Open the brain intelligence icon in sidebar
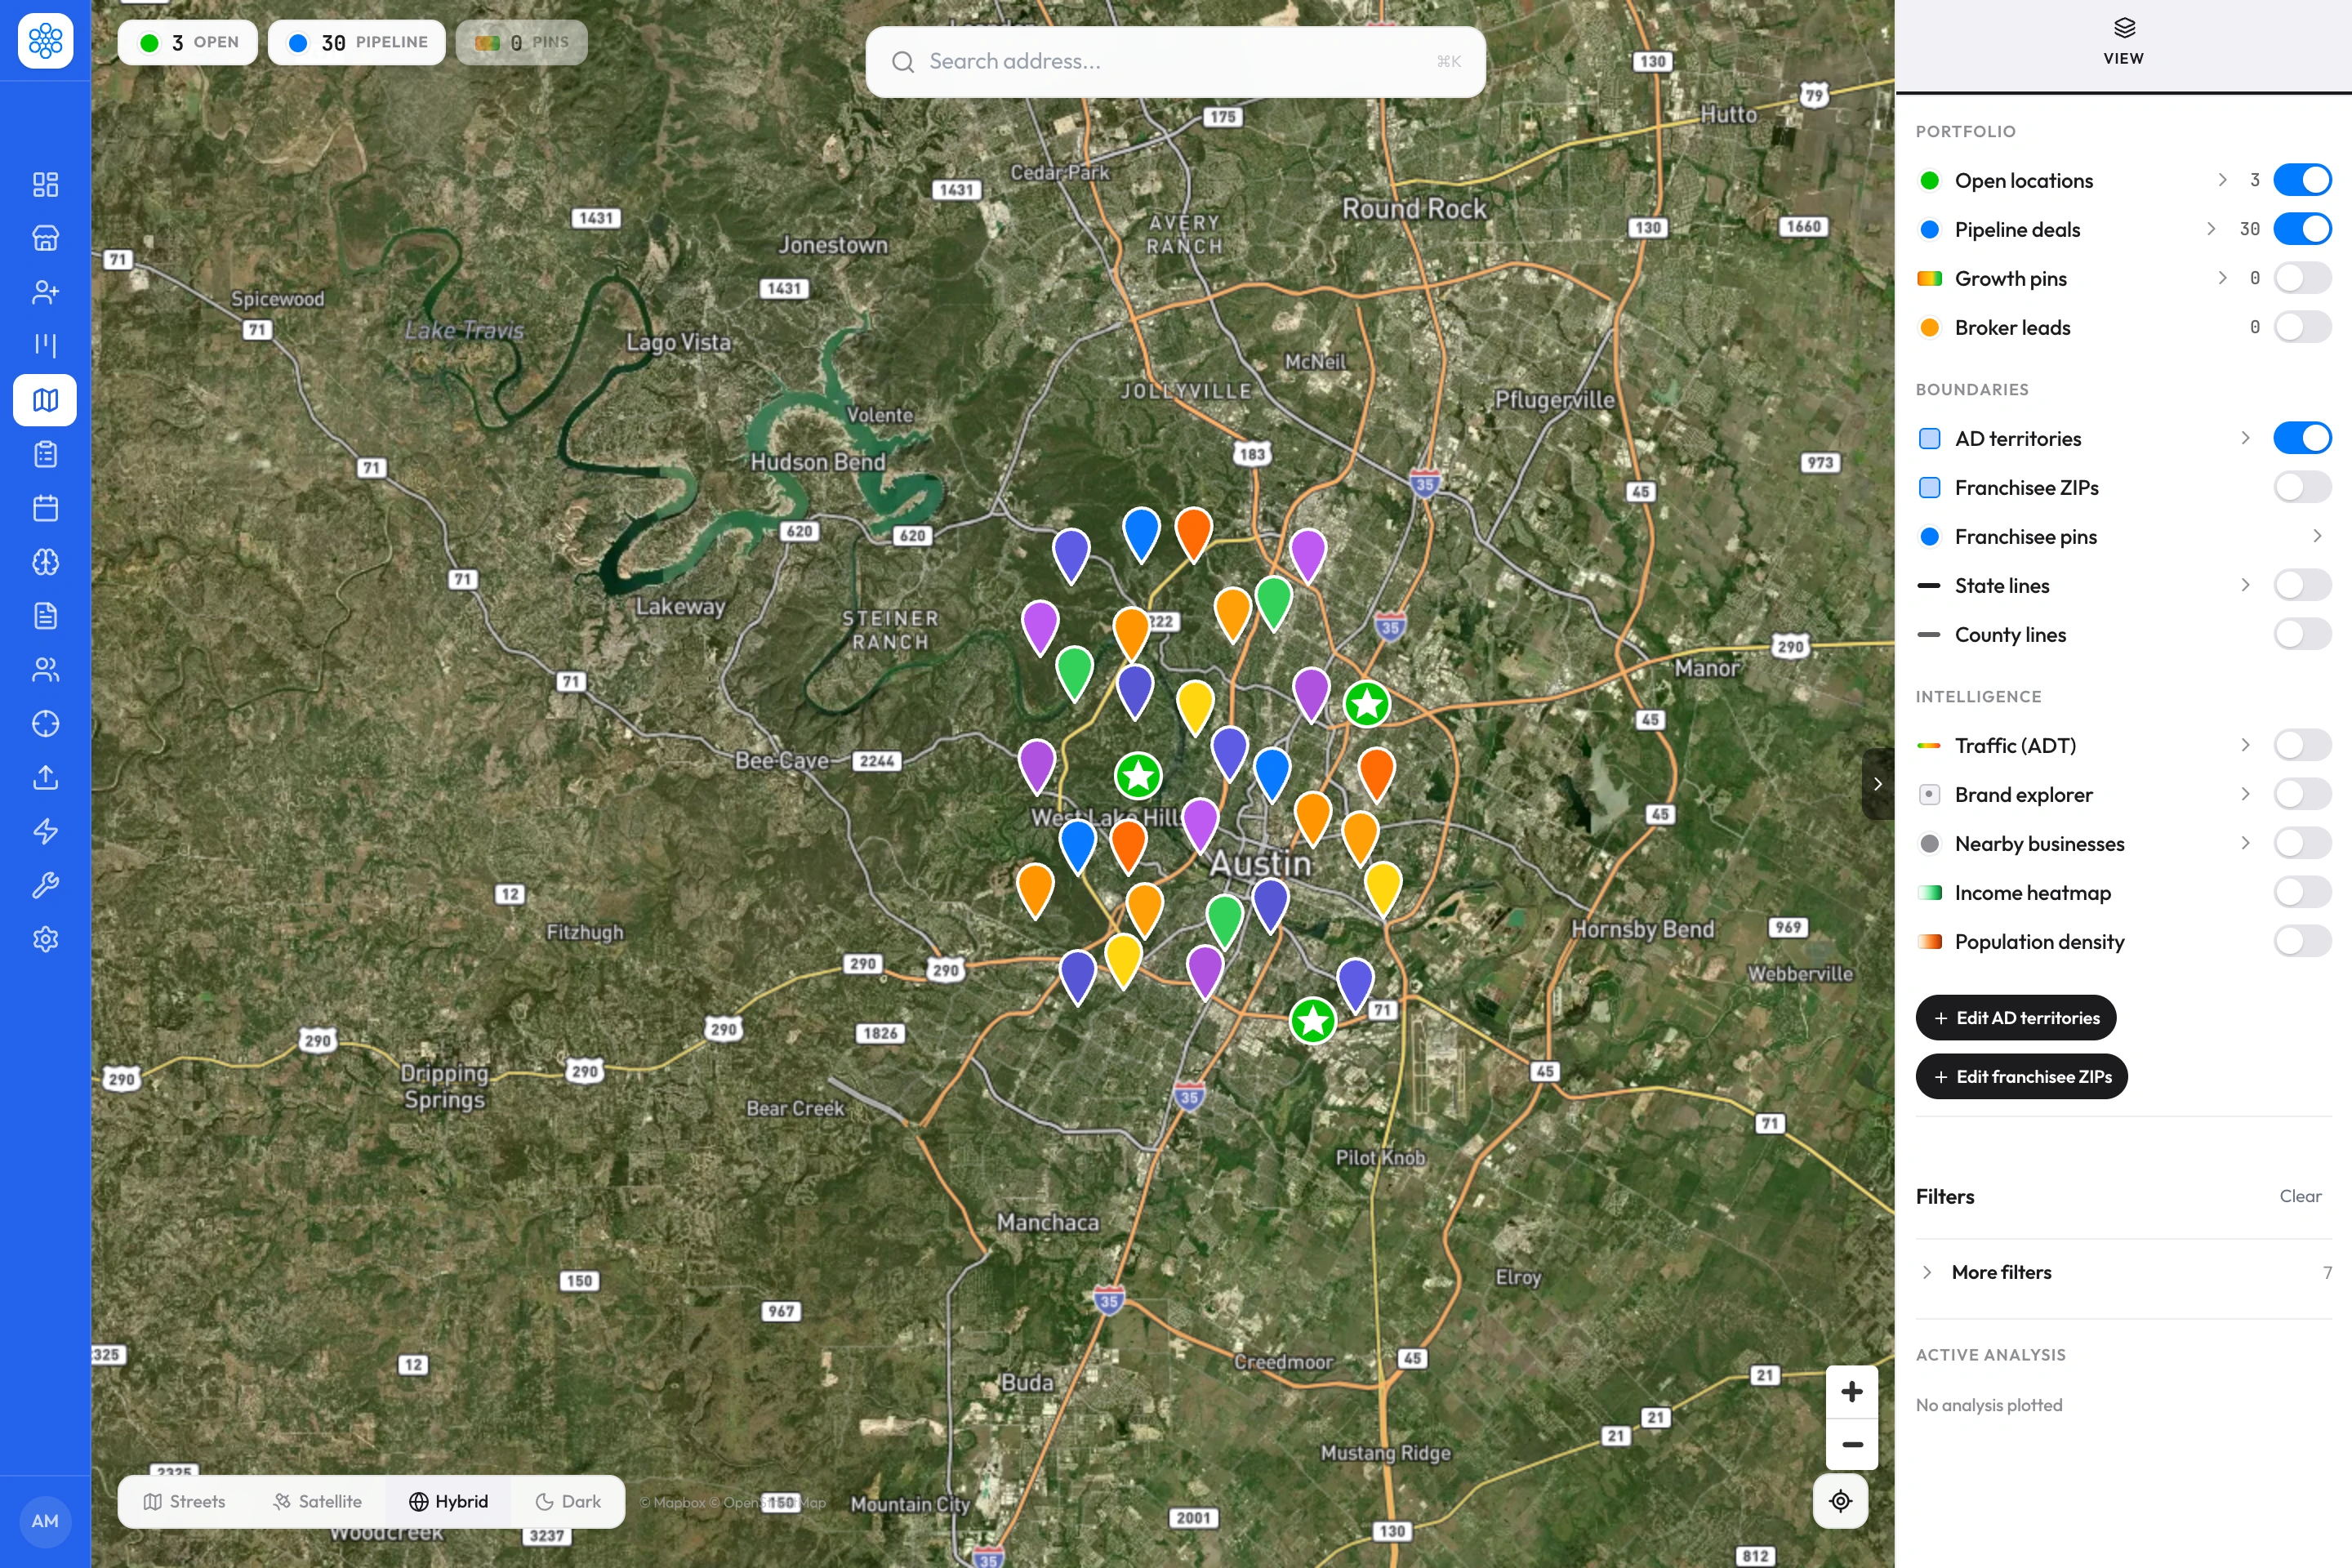Viewport: 2352px width, 1568px height. point(45,562)
